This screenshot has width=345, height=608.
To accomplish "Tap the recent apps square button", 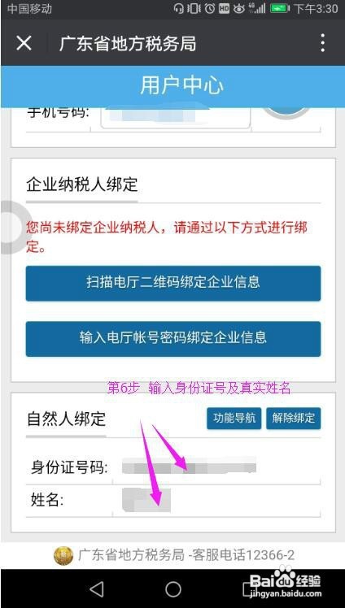I will [x=247, y=589].
